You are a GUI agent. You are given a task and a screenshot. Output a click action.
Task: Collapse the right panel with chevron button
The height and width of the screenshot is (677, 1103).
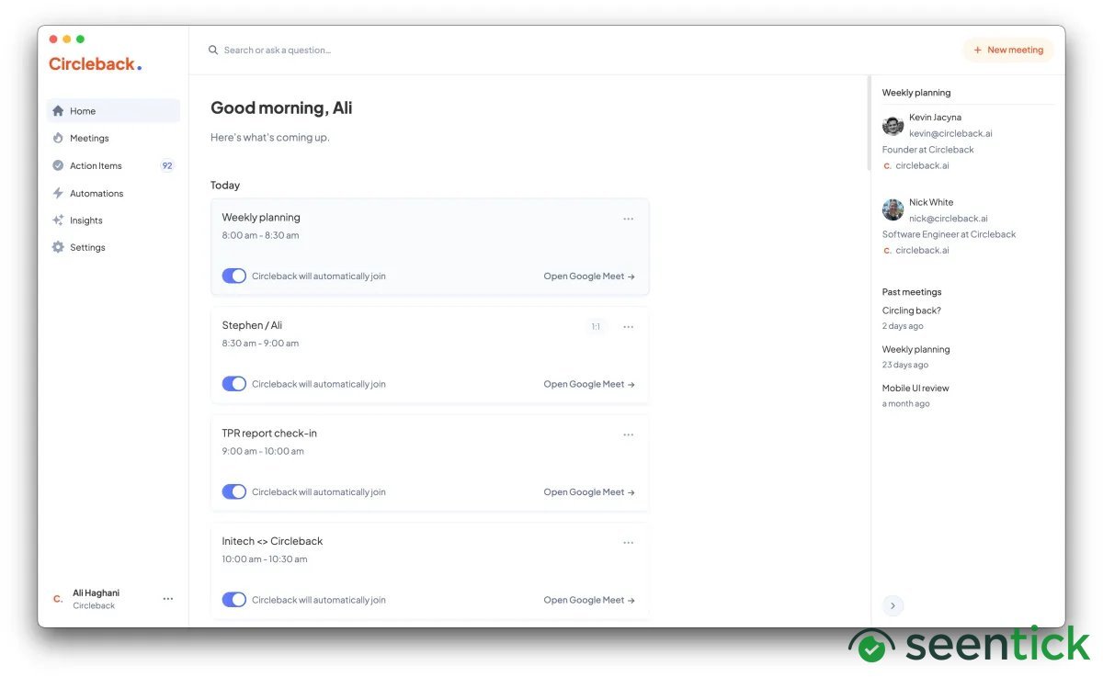(893, 605)
